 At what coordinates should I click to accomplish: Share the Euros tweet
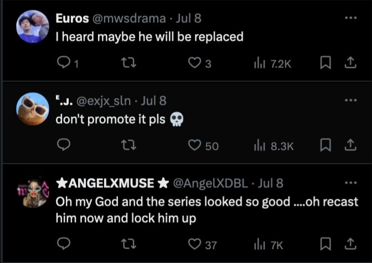(x=350, y=64)
